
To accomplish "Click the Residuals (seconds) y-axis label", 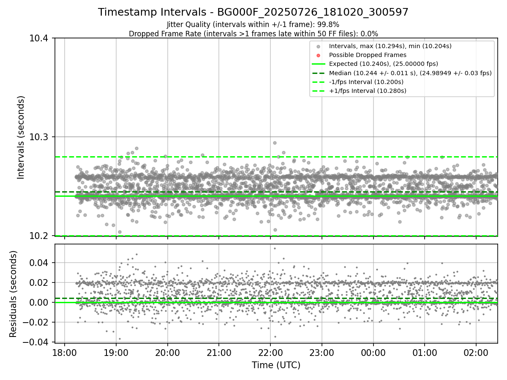I will (x=13, y=293).
